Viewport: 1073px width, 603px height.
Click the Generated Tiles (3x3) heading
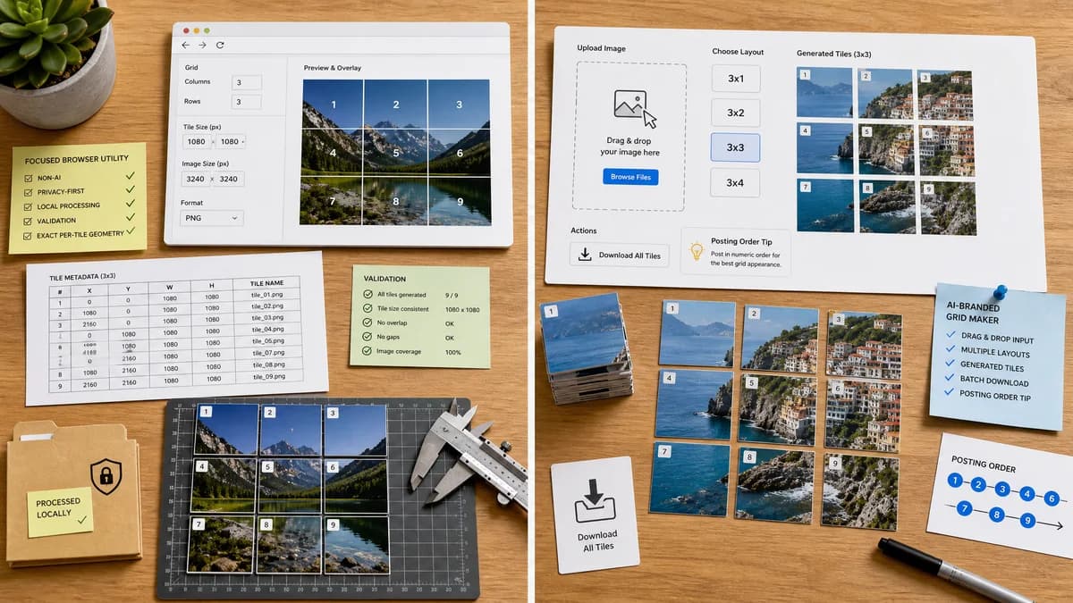click(833, 54)
